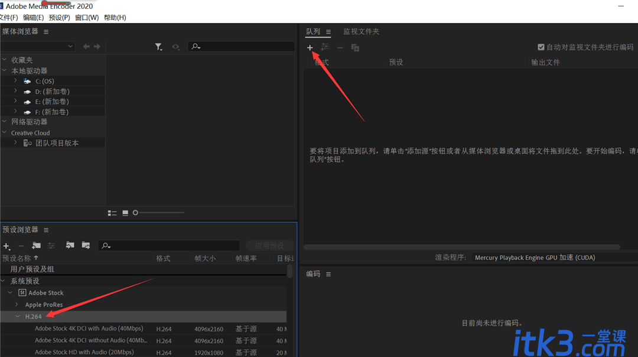Adjust the Media Browser thumbnail zoom slider
The image size is (638, 357).
click(135, 213)
